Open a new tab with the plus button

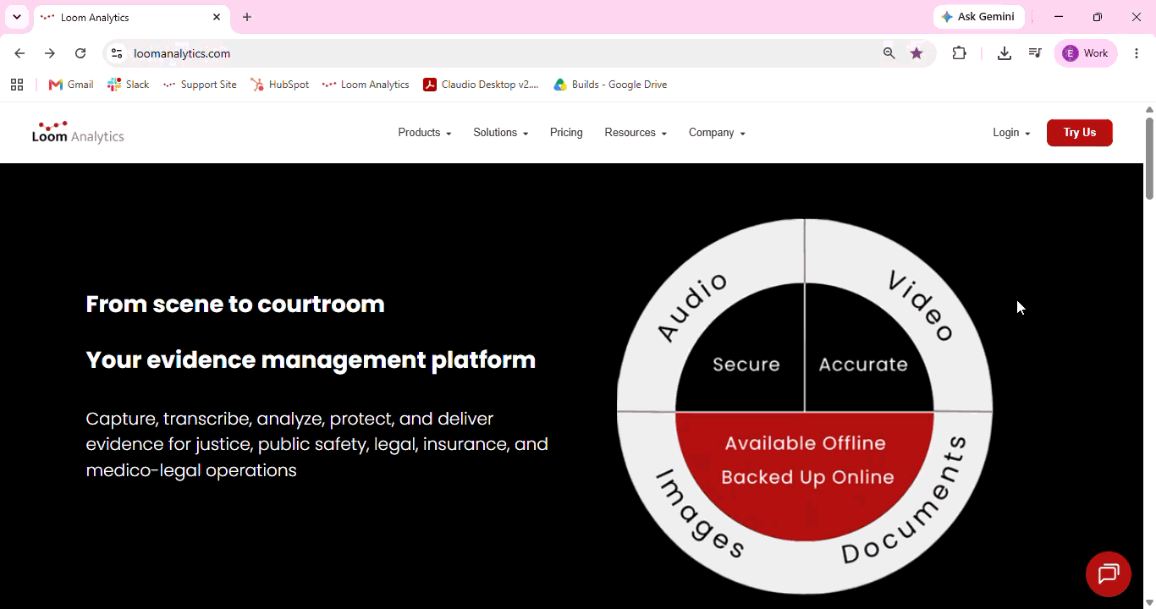[x=247, y=17]
